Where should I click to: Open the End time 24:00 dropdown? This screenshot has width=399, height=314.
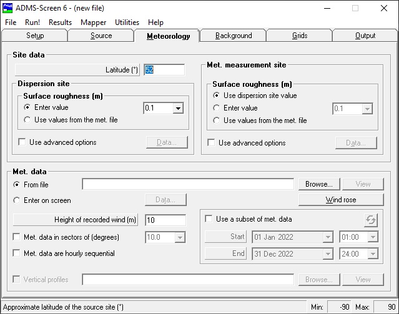373,254
